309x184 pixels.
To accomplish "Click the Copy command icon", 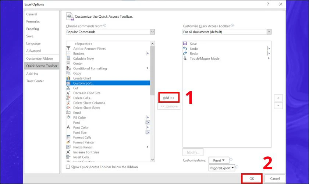I will 68,73.
